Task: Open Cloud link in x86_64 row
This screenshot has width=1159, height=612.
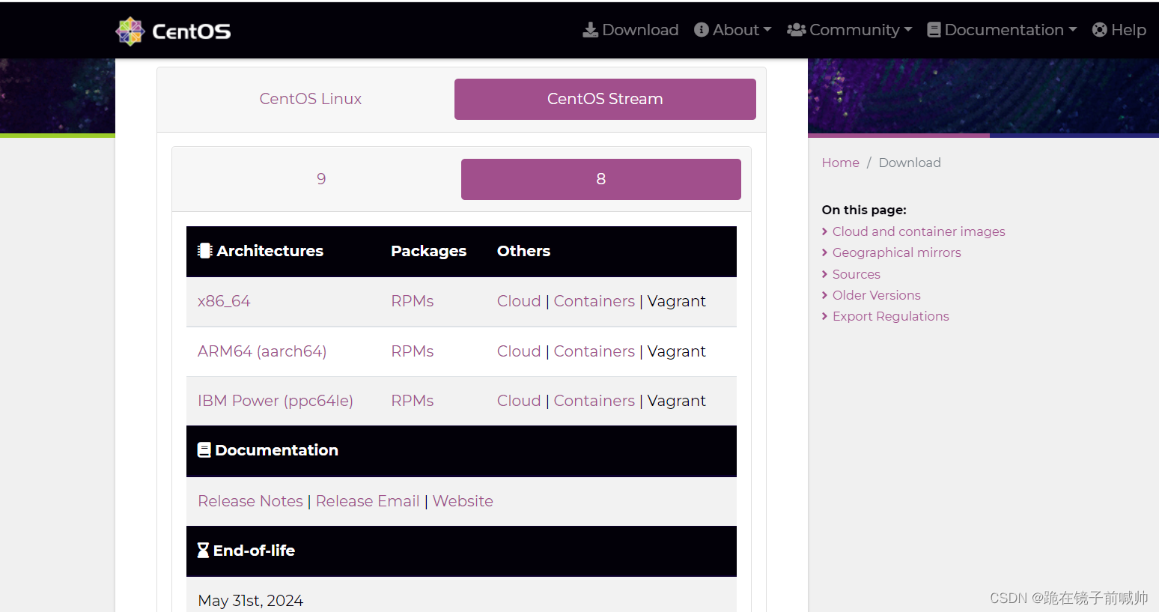Action: point(519,301)
